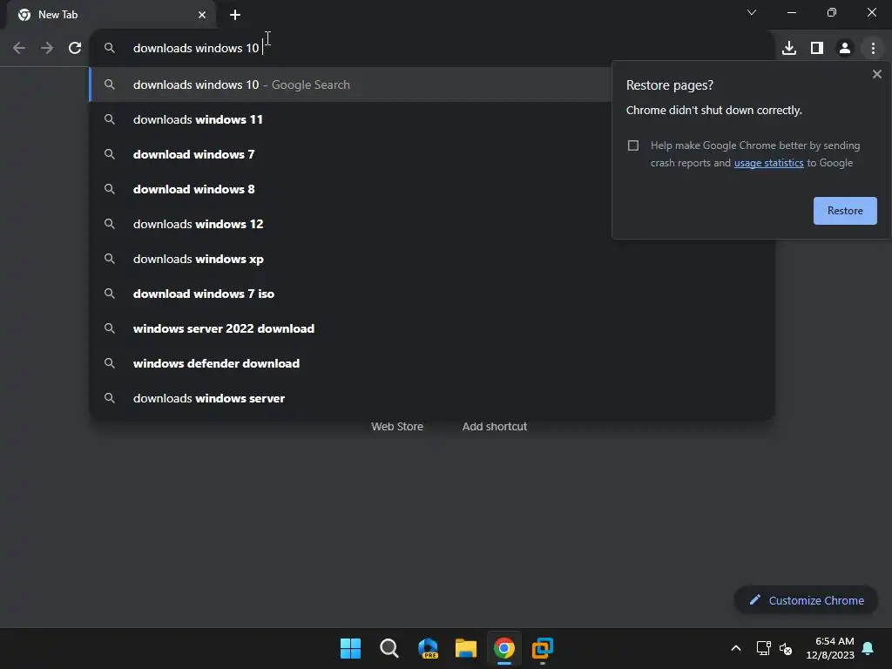The image size is (892, 669).
Task: Click inside the address bar text
Action: point(196,48)
